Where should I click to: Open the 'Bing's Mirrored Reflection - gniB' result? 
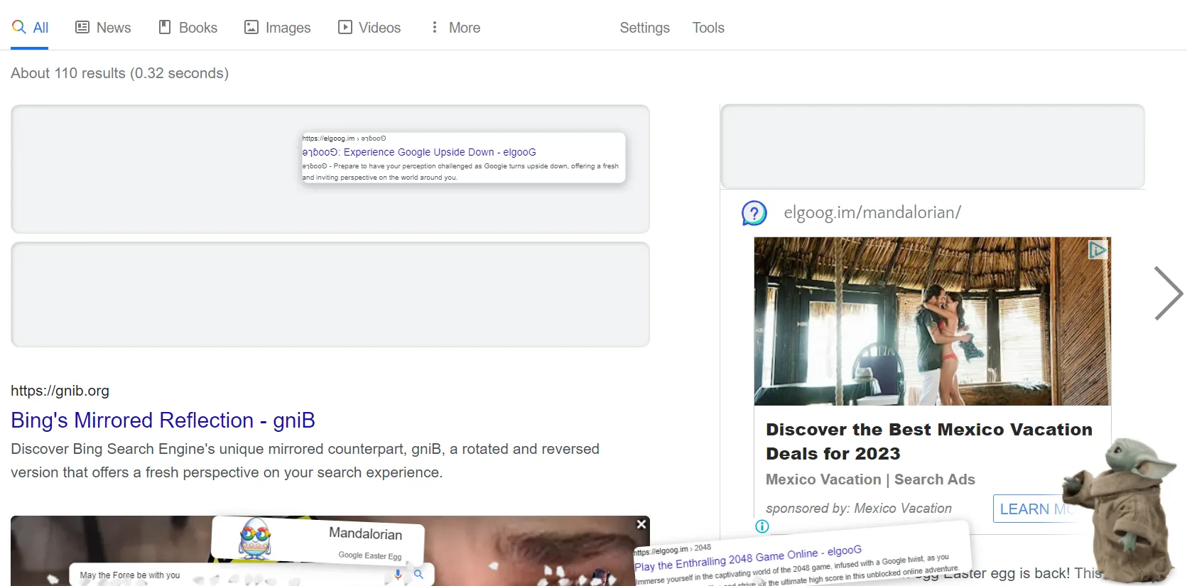(x=163, y=420)
